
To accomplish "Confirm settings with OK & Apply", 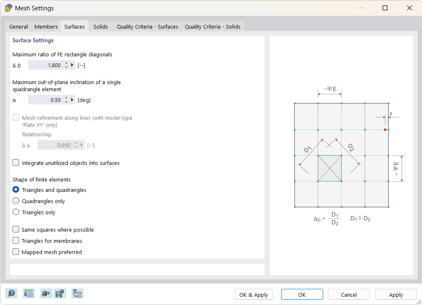I will 253,294.
